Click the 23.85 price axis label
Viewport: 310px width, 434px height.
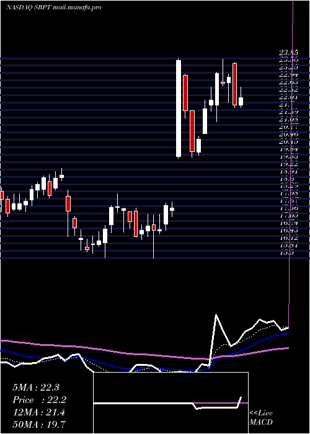288,52
